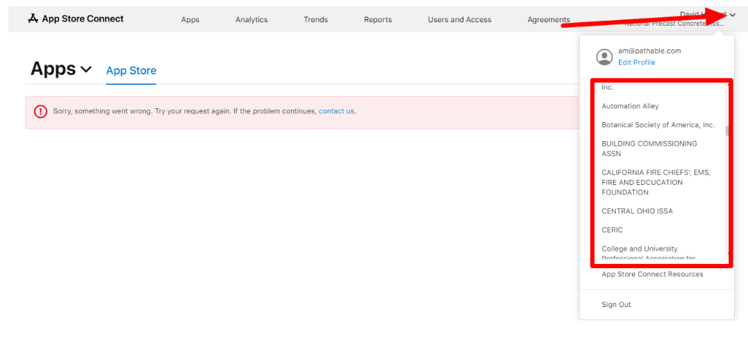Click the team list scrollbar thumb
The image size is (748, 339).
click(x=727, y=131)
